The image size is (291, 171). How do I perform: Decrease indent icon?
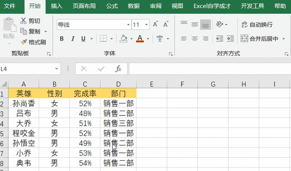220,38
